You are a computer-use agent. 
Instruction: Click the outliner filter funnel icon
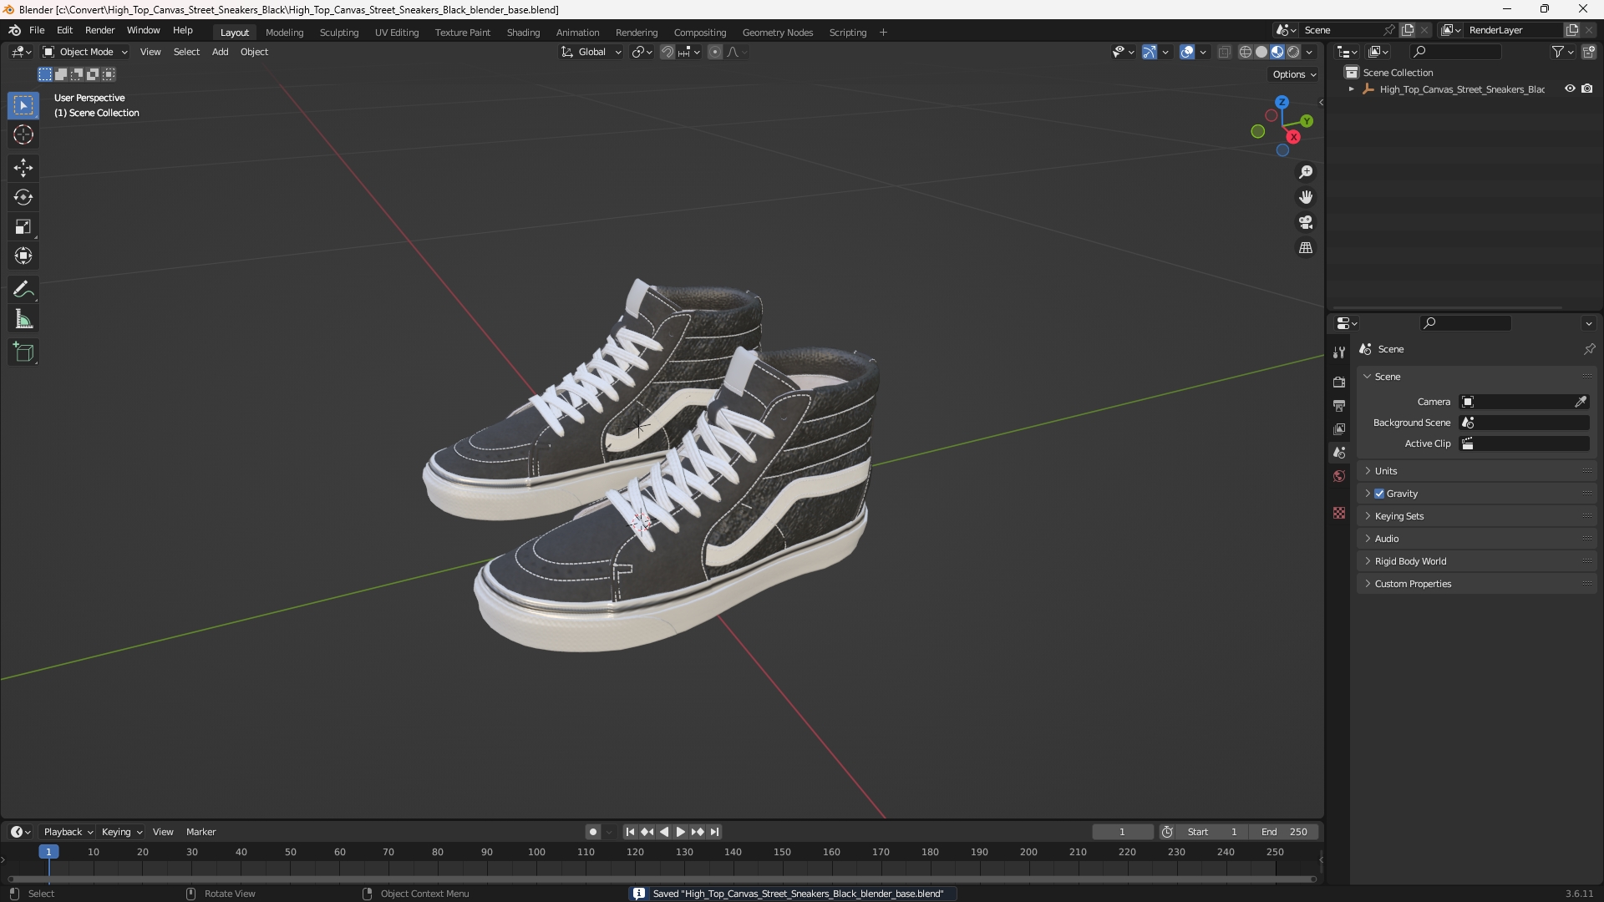[1558, 52]
